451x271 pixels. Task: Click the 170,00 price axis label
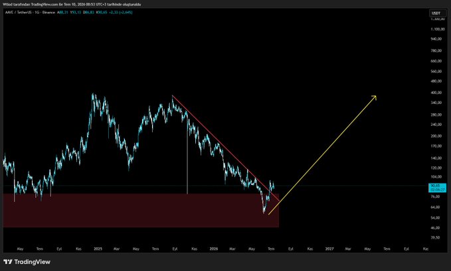point(436,146)
